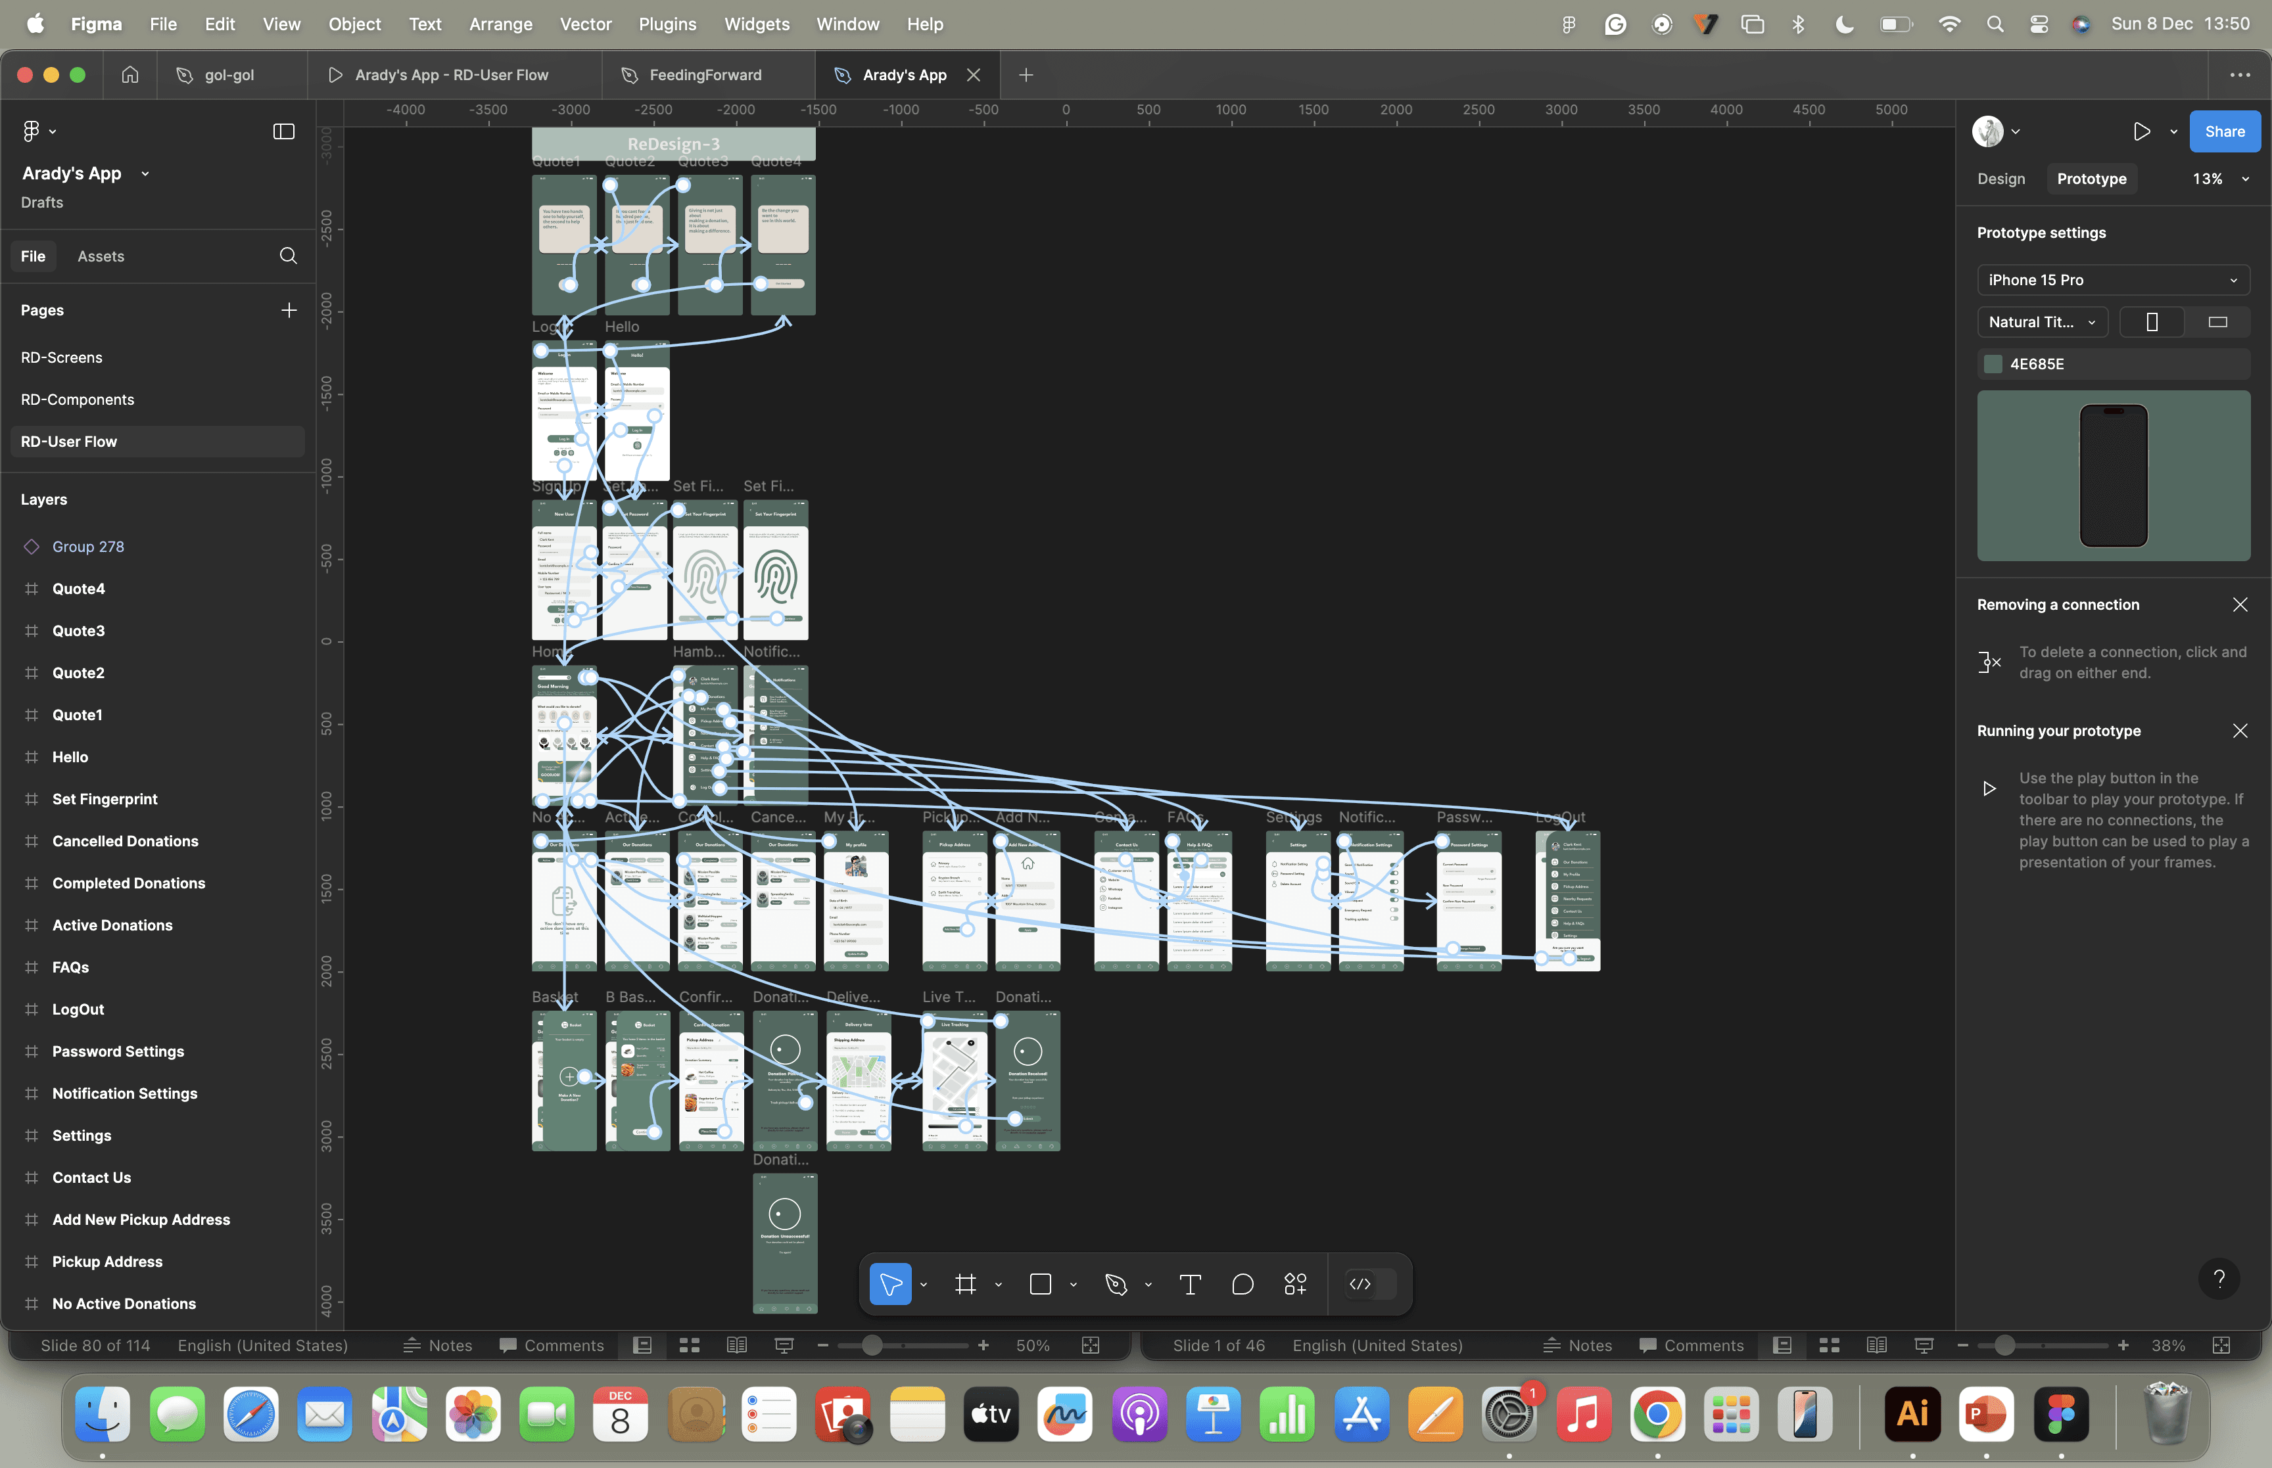
Task: Open the Natural Titanium model color dropdown
Action: point(2041,322)
